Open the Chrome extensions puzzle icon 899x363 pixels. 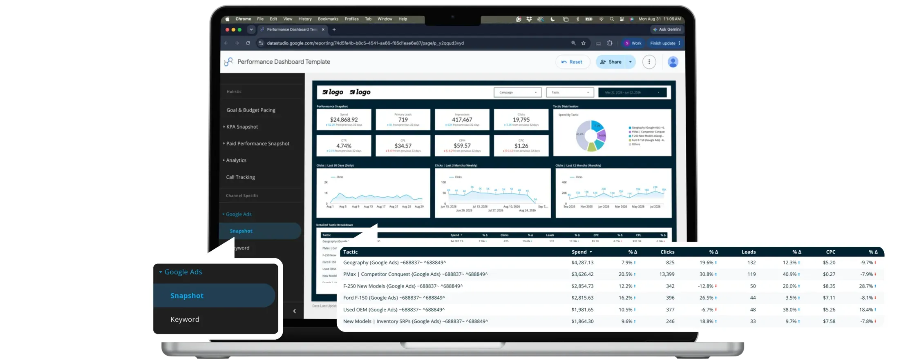610,43
